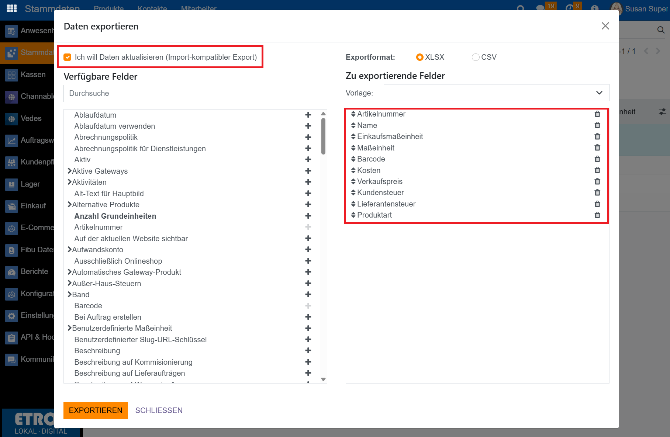Add Ablaufdatum field with plus icon
Image resolution: width=670 pixels, height=437 pixels.
pyautogui.click(x=308, y=115)
